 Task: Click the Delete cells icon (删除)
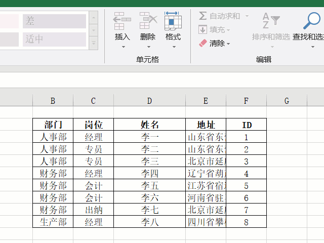(148, 20)
